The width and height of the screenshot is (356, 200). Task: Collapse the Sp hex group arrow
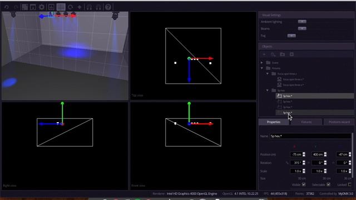(268, 90)
